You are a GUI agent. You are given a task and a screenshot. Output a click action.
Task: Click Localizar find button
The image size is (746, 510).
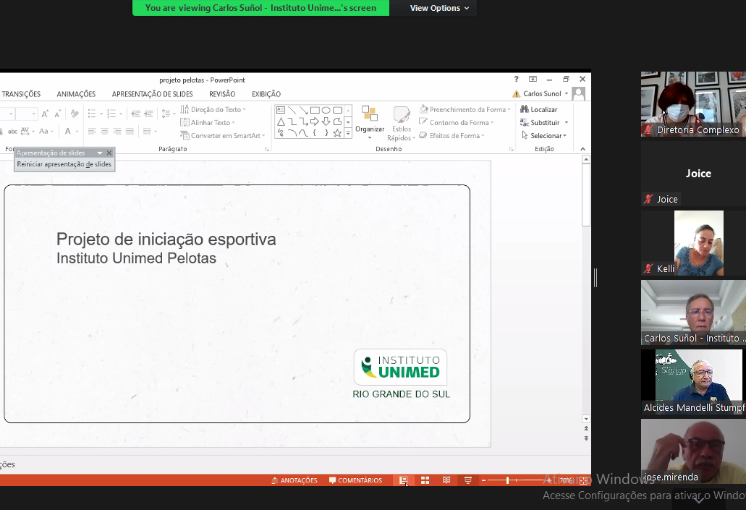pyautogui.click(x=538, y=109)
